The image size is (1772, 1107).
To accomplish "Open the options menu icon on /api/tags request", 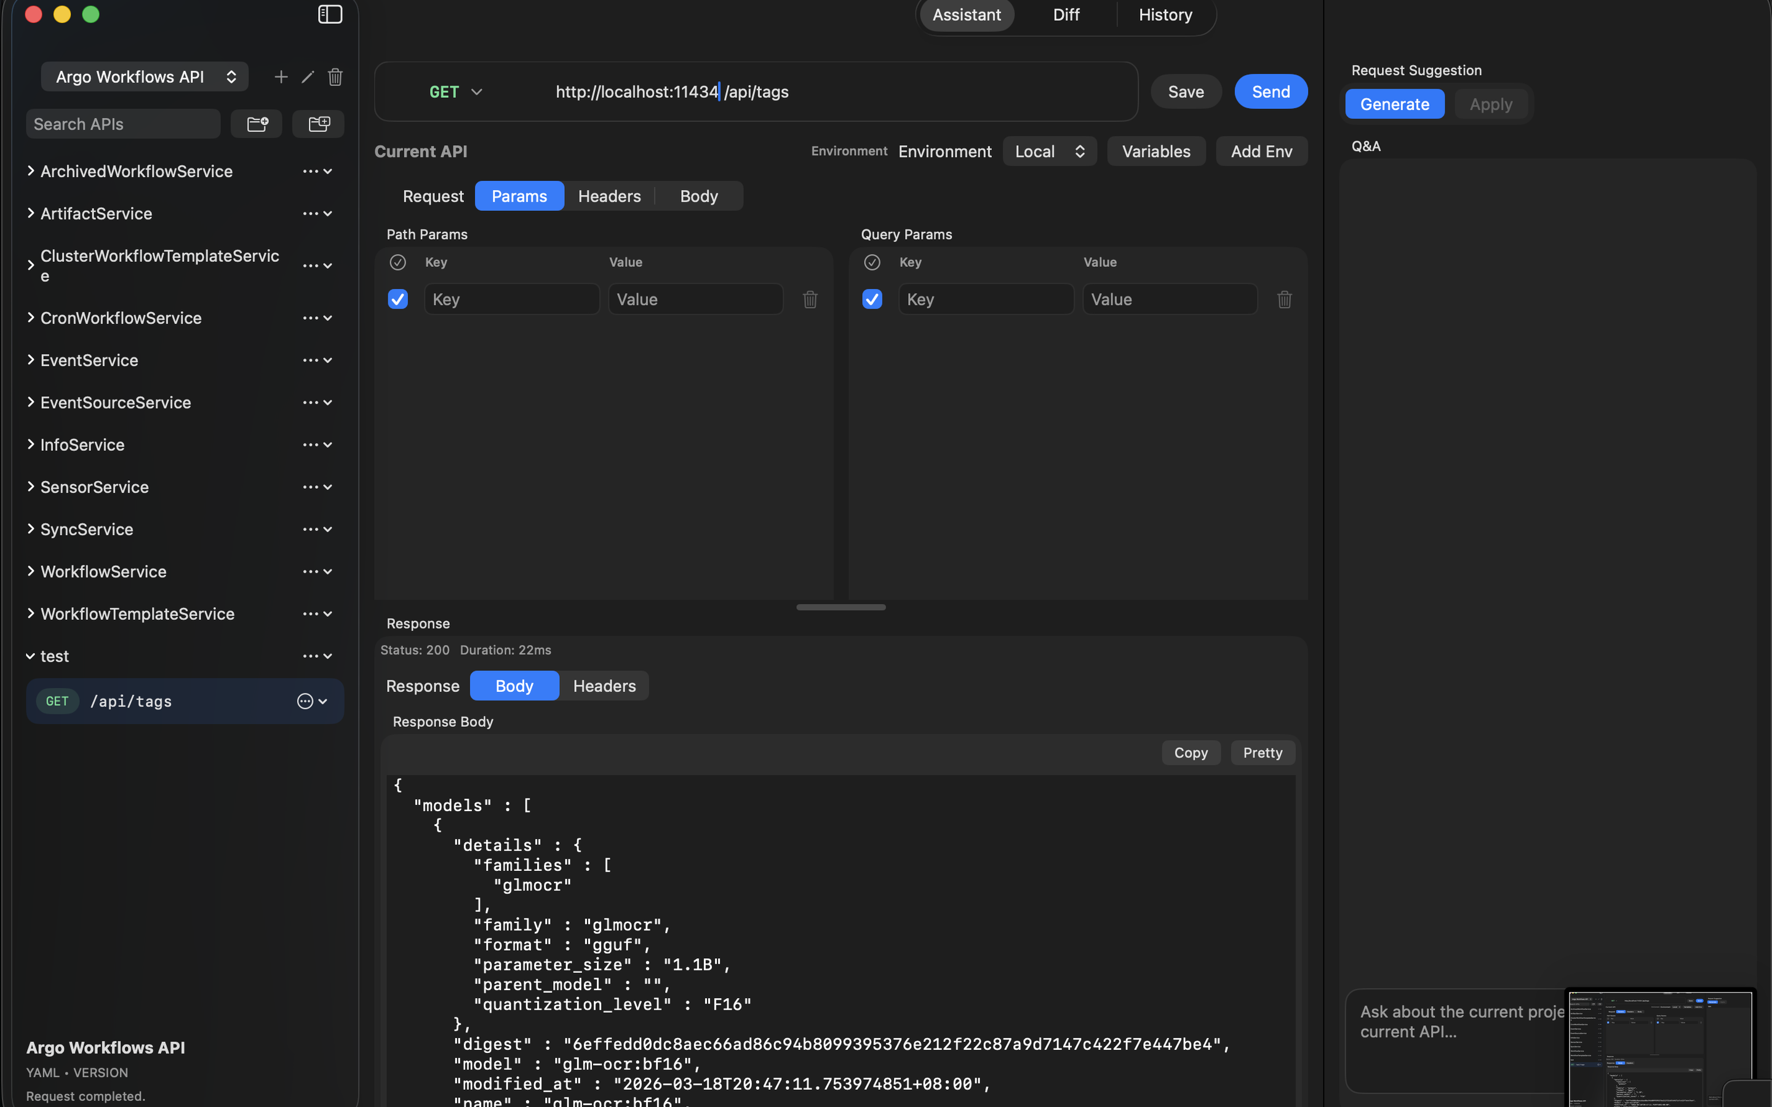I will (x=305, y=700).
